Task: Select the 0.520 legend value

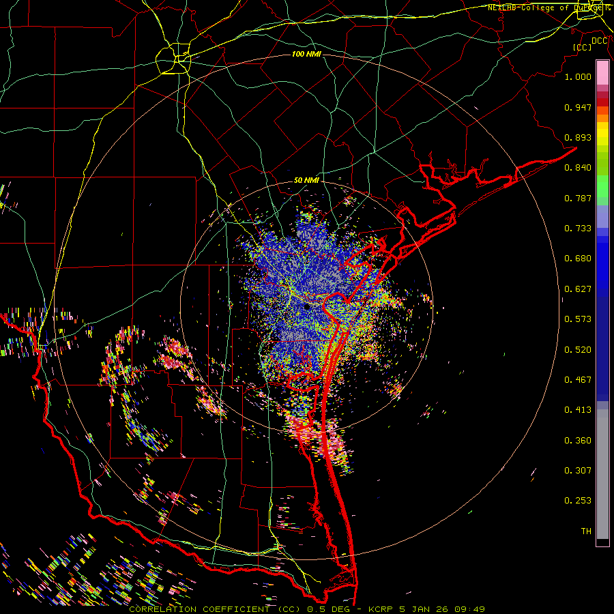Action: click(x=578, y=350)
